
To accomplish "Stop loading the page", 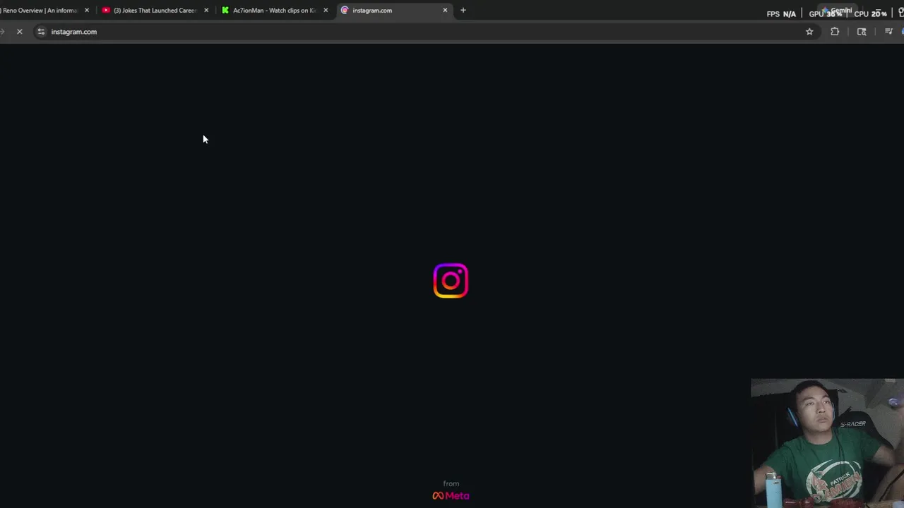I will pyautogui.click(x=20, y=32).
